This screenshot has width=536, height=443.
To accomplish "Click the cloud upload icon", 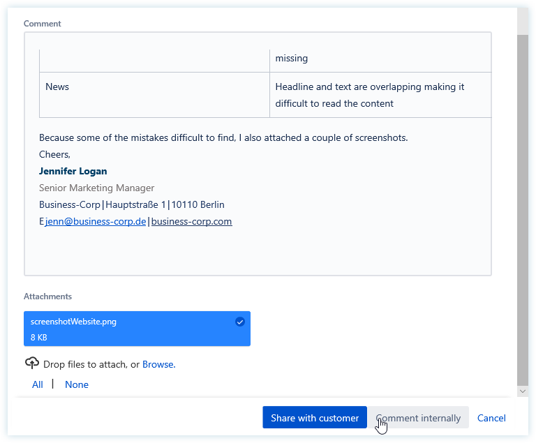I will coord(31,363).
